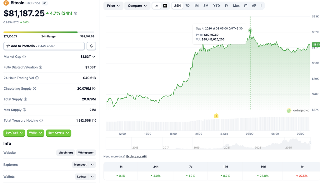Open the Earn Crypto dropdown
Screen dimensions: 320x183
pos(58,133)
